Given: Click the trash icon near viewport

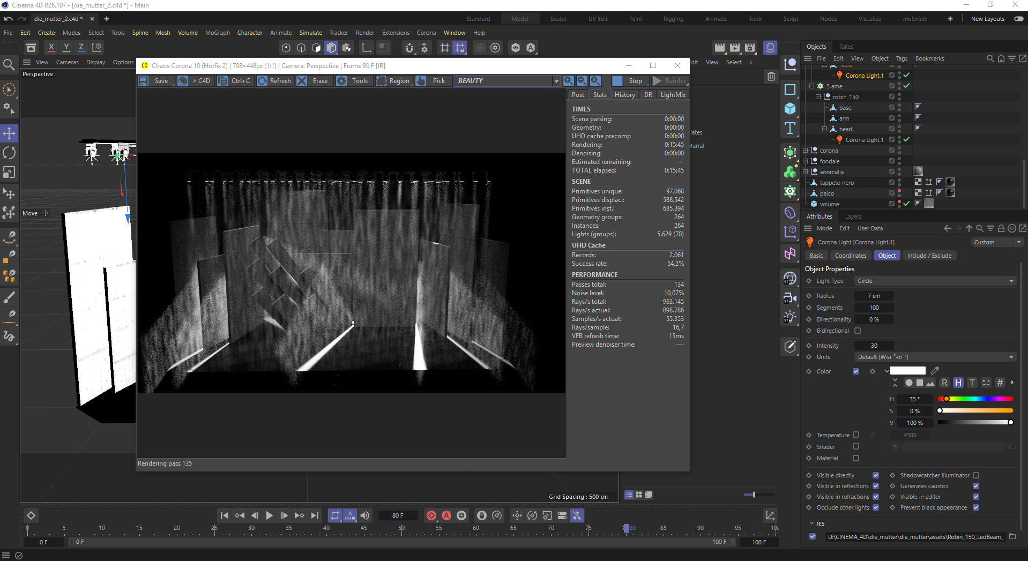Looking at the screenshot, I should coord(771,77).
